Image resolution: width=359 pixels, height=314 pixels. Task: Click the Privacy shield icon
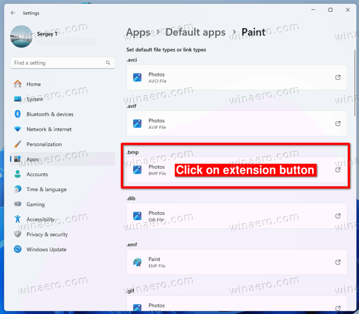[18, 234]
